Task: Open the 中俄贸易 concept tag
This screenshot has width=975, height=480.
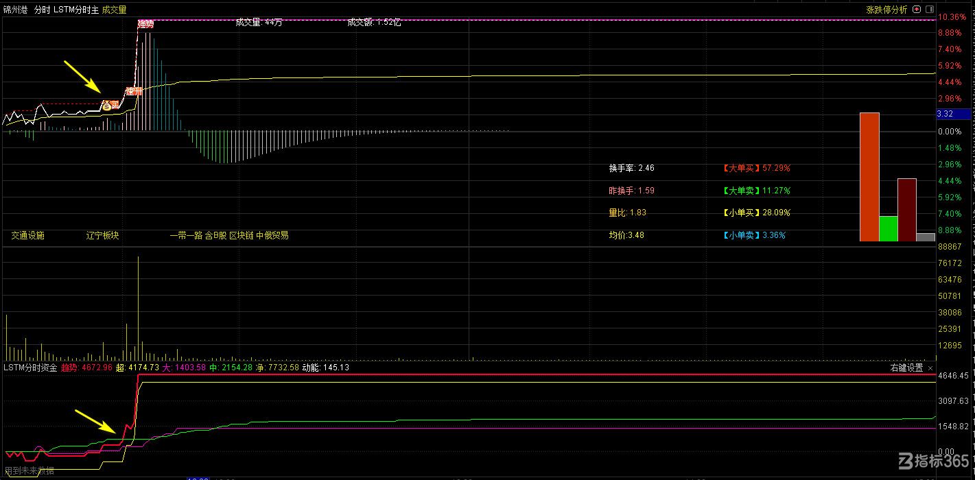Action: [272, 235]
